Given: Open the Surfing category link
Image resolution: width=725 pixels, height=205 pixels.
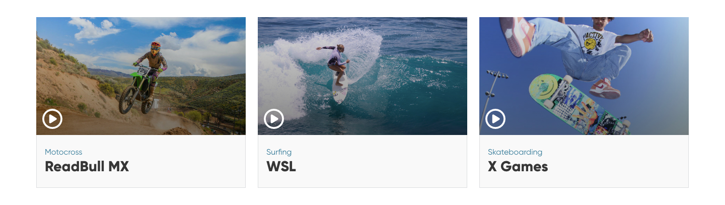Looking at the screenshot, I should coord(279,152).
